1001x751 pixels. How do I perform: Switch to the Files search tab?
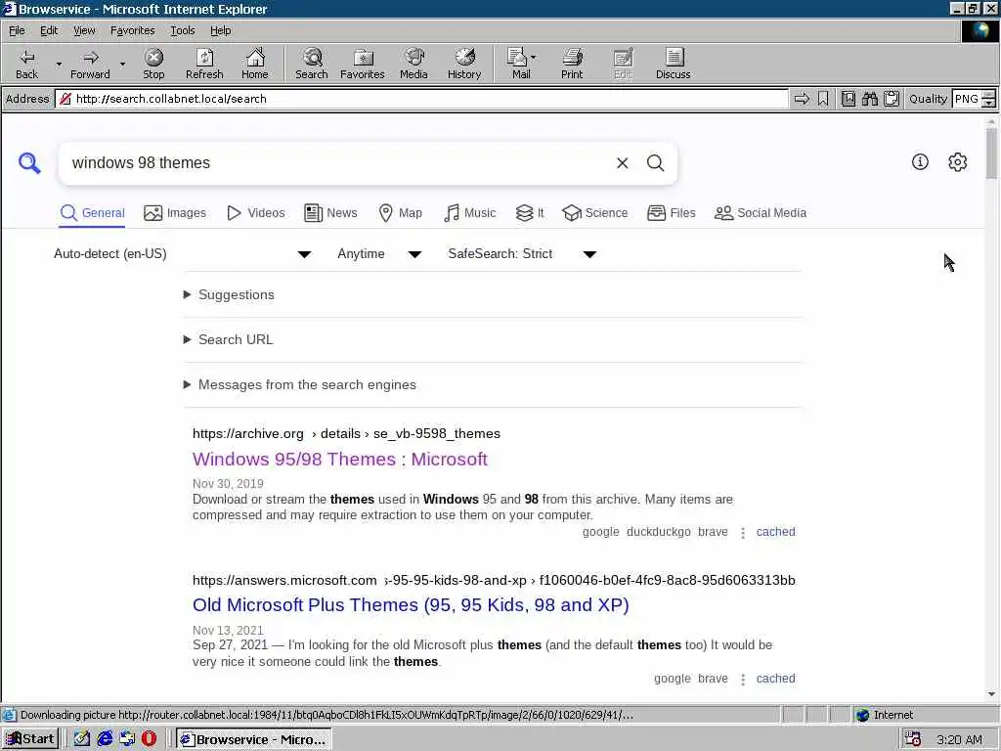tap(671, 212)
